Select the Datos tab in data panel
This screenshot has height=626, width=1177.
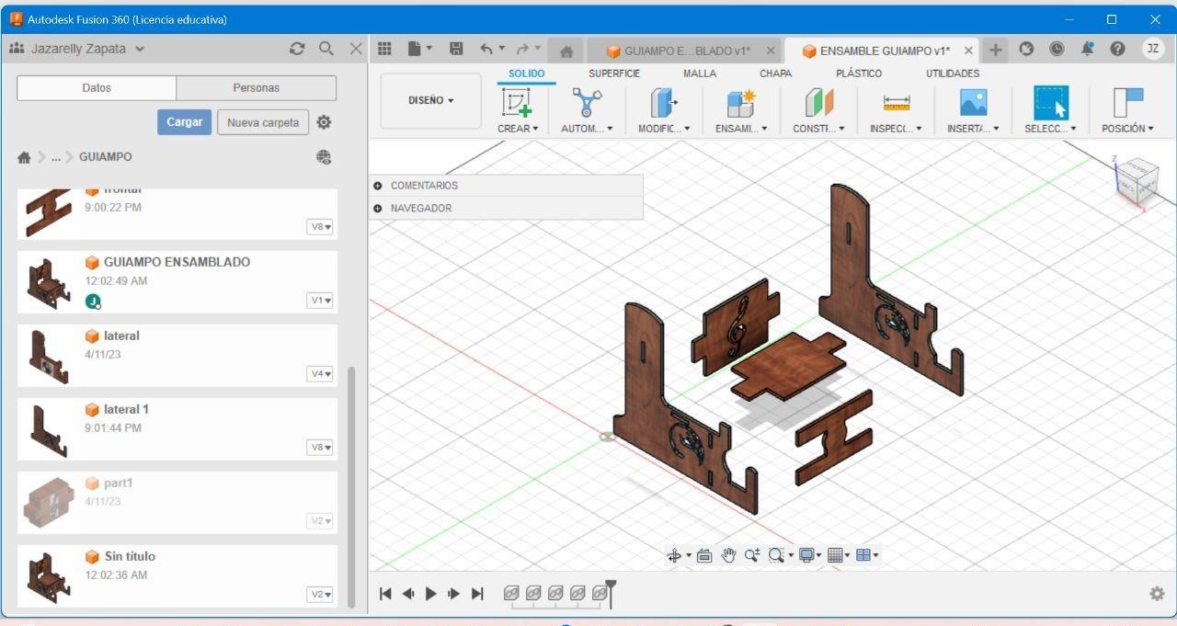[x=97, y=88]
